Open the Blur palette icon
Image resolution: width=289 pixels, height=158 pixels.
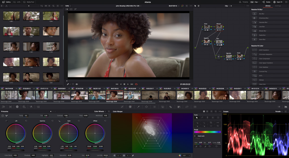point(171,107)
